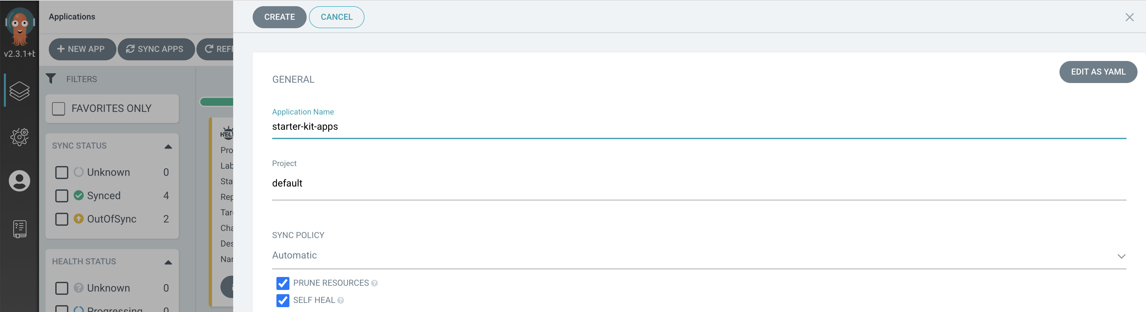The height and width of the screenshot is (312, 1146).
Task: Click the Application Name input field
Action: pyautogui.click(x=699, y=127)
